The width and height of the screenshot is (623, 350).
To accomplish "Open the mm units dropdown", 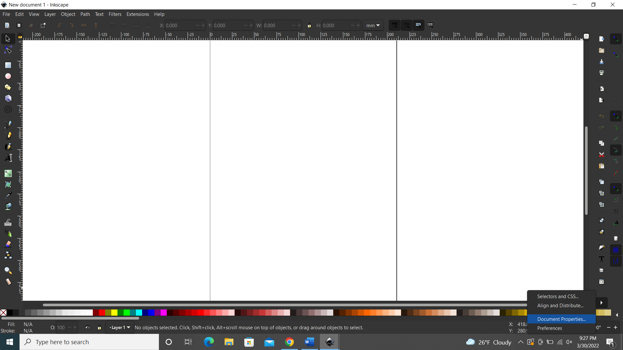I will 373,25.
